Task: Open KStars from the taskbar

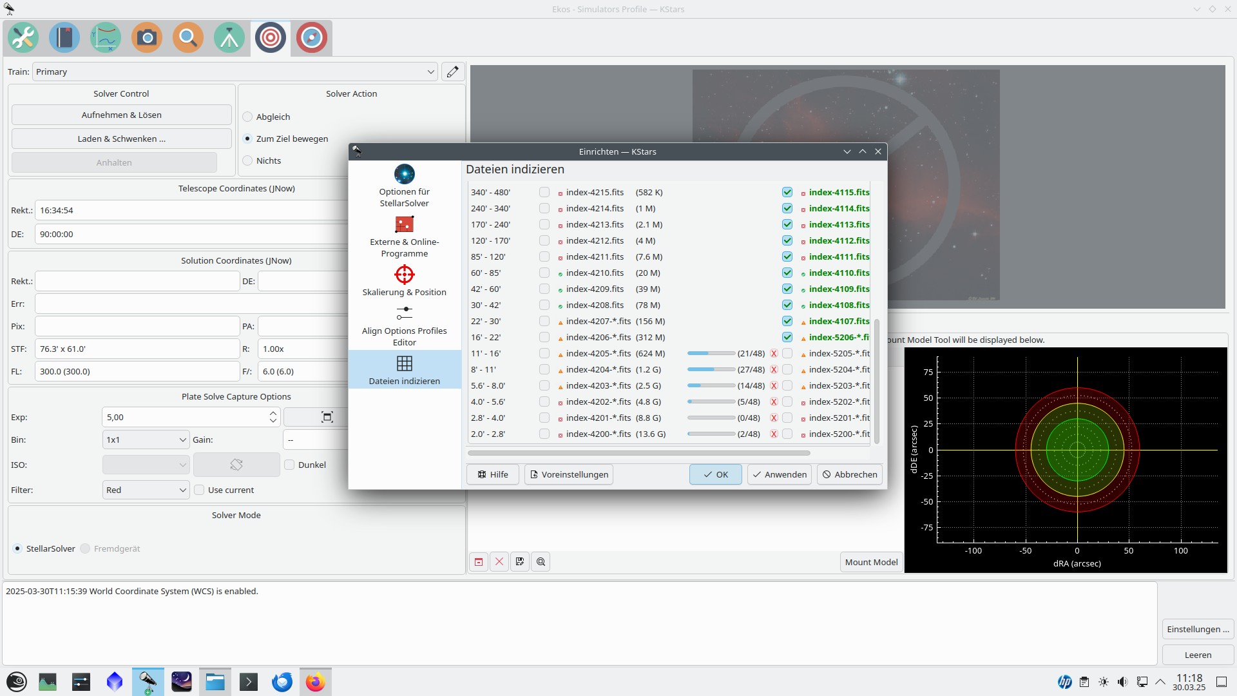Action: tap(148, 681)
